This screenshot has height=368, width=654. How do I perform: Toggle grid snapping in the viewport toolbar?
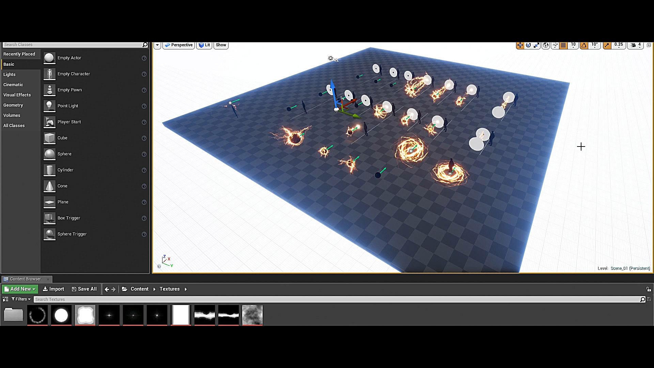562,45
